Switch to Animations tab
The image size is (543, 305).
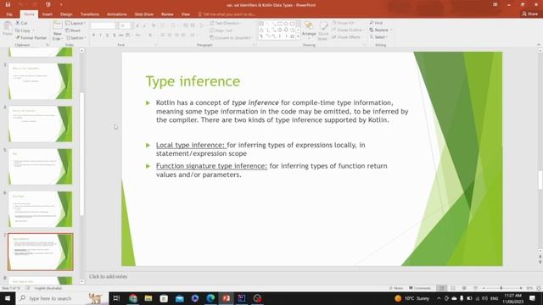tap(117, 14)
